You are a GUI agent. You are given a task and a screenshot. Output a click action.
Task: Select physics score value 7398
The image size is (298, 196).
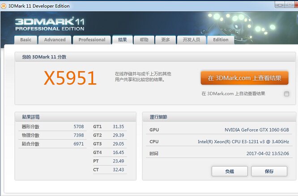[x=79, y=135]
